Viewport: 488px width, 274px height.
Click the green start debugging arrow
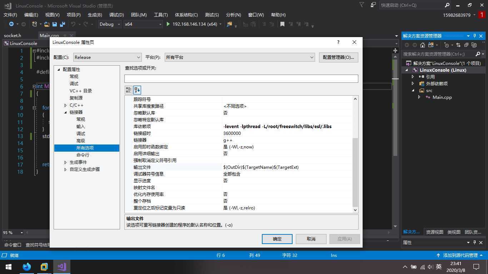point(168,24)
